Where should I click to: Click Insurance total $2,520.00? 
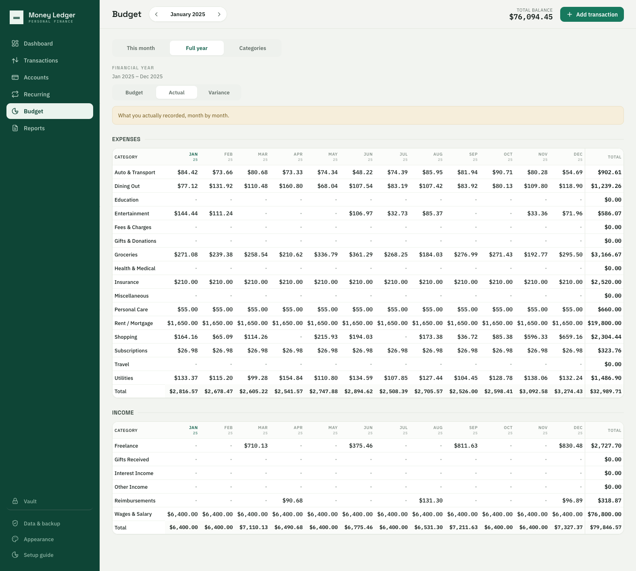(606, 282)
